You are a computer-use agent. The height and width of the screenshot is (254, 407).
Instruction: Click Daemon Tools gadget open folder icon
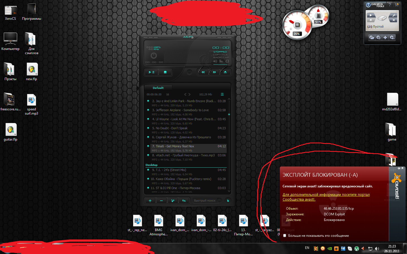pyautogui.click(x=372, y=38)
